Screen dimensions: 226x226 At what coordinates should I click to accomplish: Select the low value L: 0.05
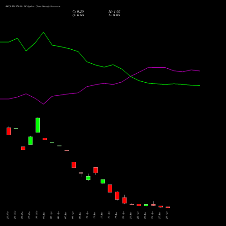pos(114,15)
